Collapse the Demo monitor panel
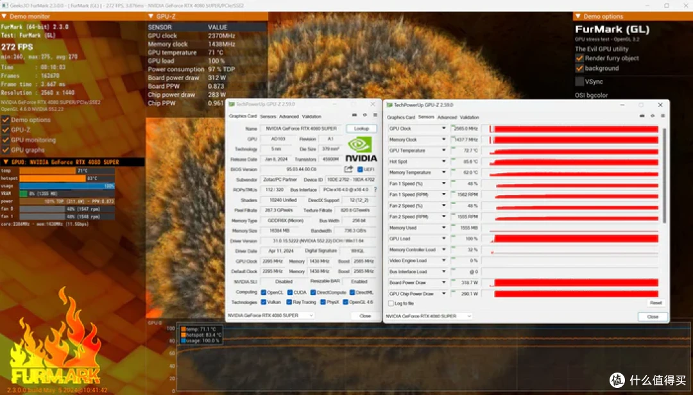This screenshot has width=693, height=395. click(x=4, y=16)
